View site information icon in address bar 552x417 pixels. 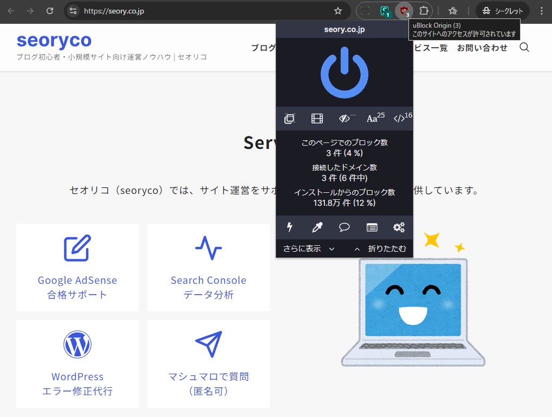(73, 11)
